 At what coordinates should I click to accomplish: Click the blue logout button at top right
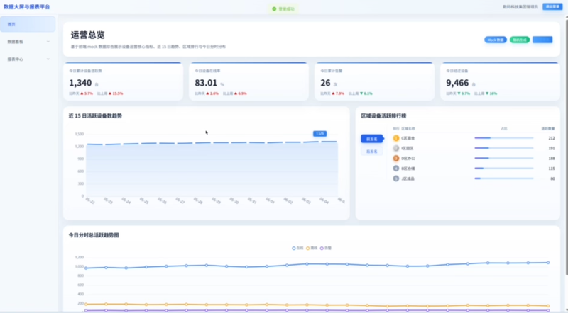click(x=552, y=6)
